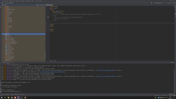The image size is (176, 99).
Task: Open the Edit menu
Action: (5, 1)
